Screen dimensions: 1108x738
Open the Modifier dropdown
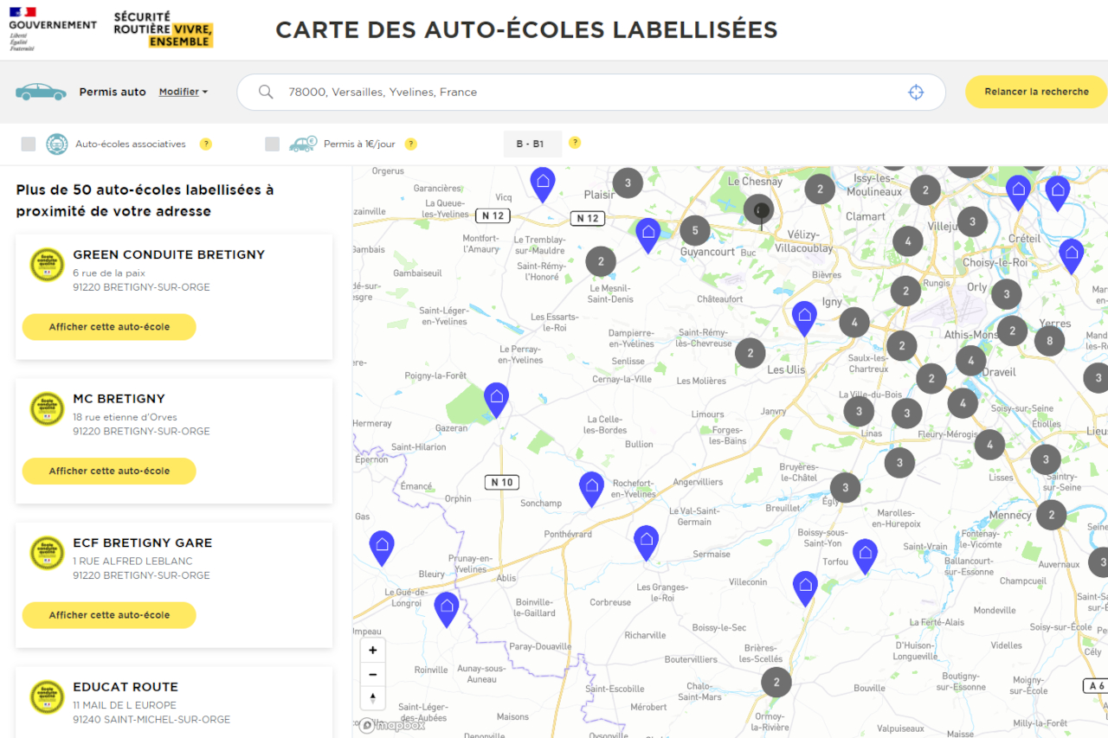(183, 92)
